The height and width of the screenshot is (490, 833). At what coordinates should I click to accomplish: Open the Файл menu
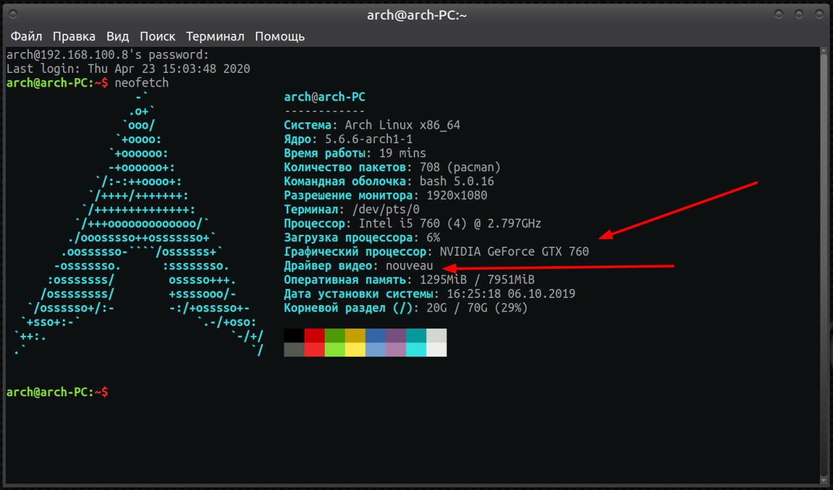coord(26,36)
